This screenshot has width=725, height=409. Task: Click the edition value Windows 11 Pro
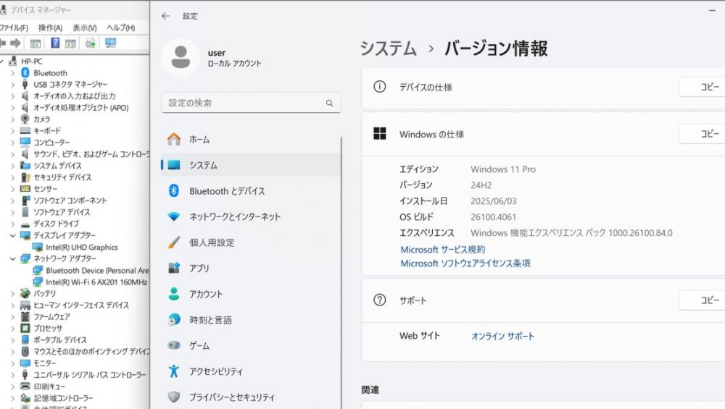point(503,169)
